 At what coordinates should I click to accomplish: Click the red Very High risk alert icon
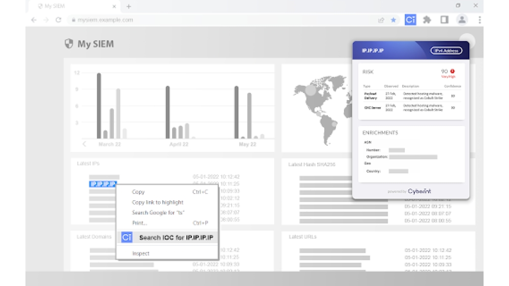[453, 71]
